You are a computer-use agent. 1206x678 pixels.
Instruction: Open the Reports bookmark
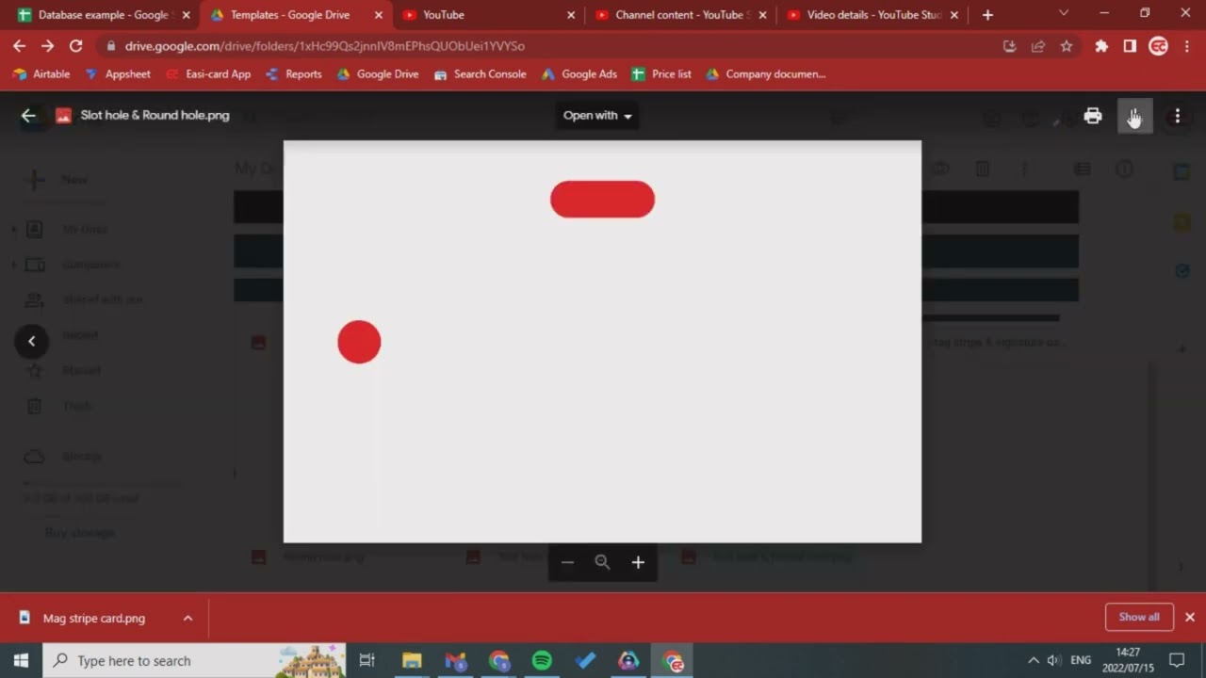click(x=294, y=74)
